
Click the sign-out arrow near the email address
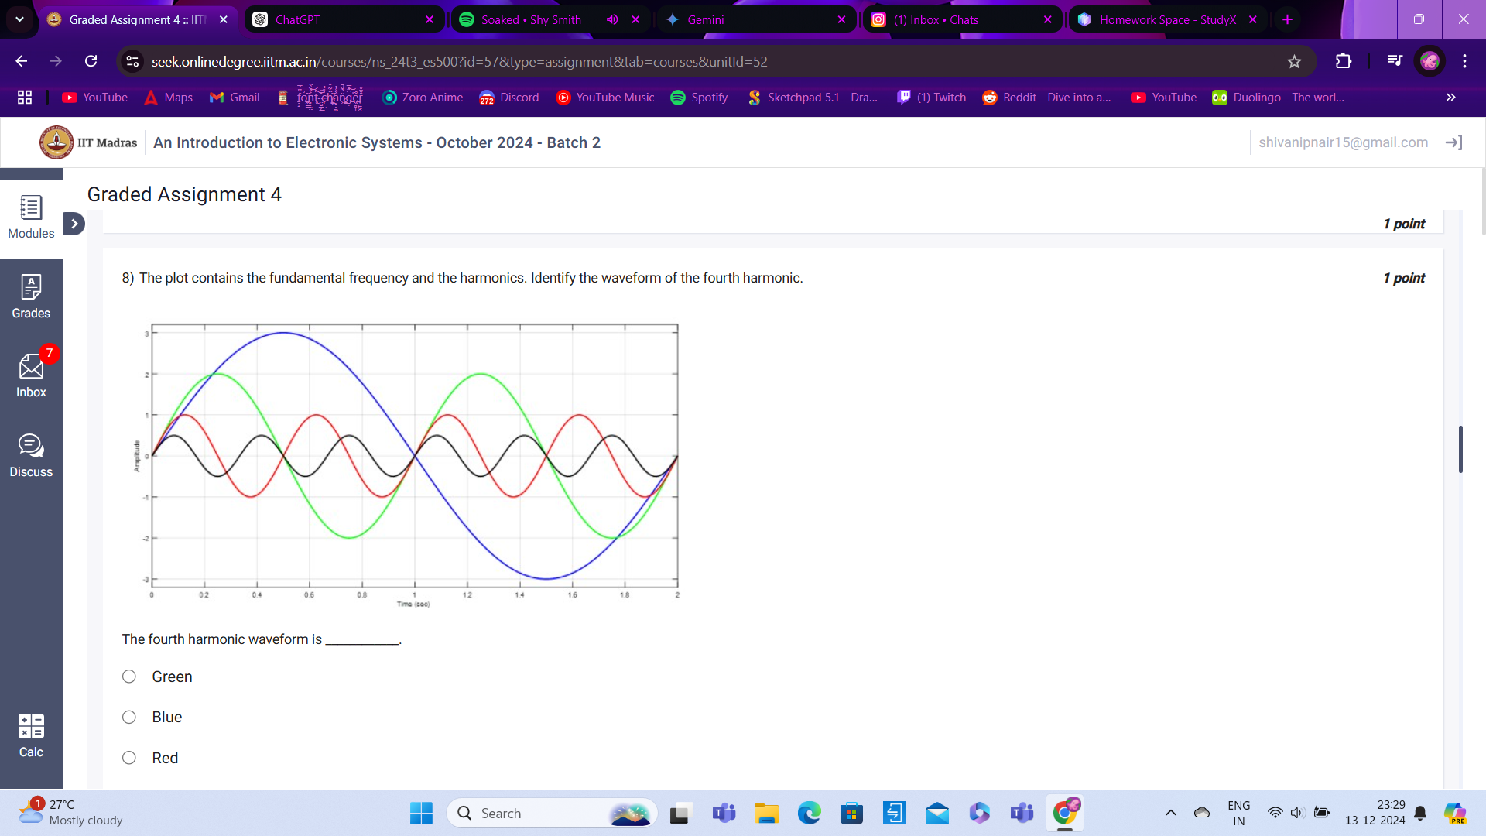coord(1455,142)
